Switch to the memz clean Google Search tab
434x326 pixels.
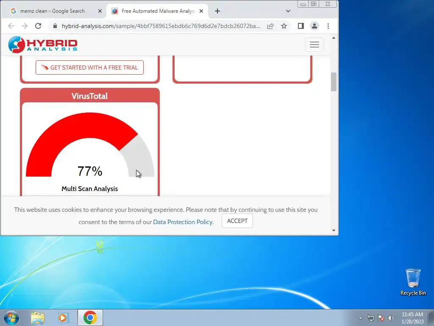[53, 11]
